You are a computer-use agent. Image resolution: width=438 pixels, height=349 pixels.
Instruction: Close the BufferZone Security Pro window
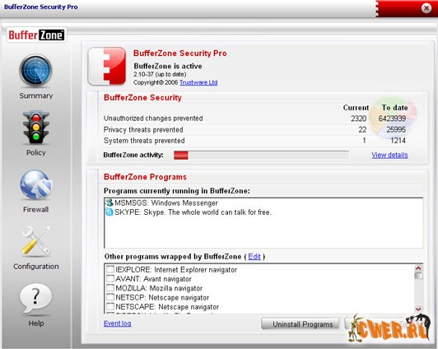tap(426, 8)
